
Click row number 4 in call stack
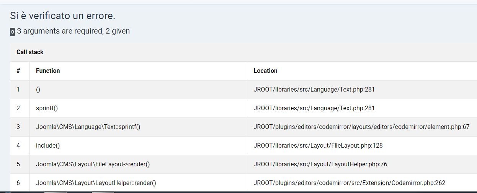tap(18, 146)
